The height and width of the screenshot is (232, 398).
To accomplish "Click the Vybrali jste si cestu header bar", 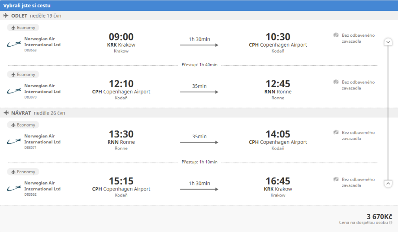I will pos(199,5).
